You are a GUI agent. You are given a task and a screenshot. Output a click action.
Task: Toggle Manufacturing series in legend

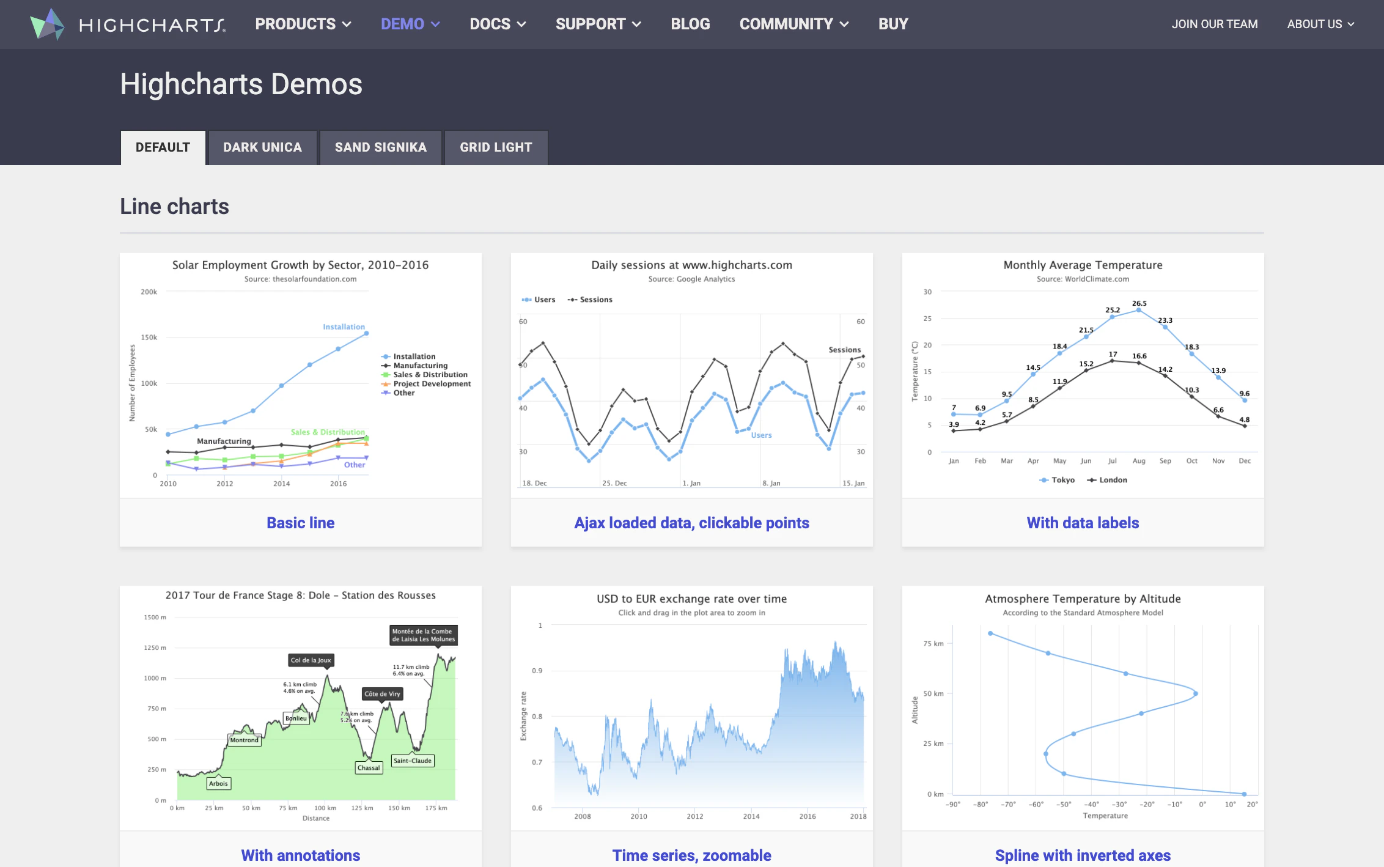[414, 366]
